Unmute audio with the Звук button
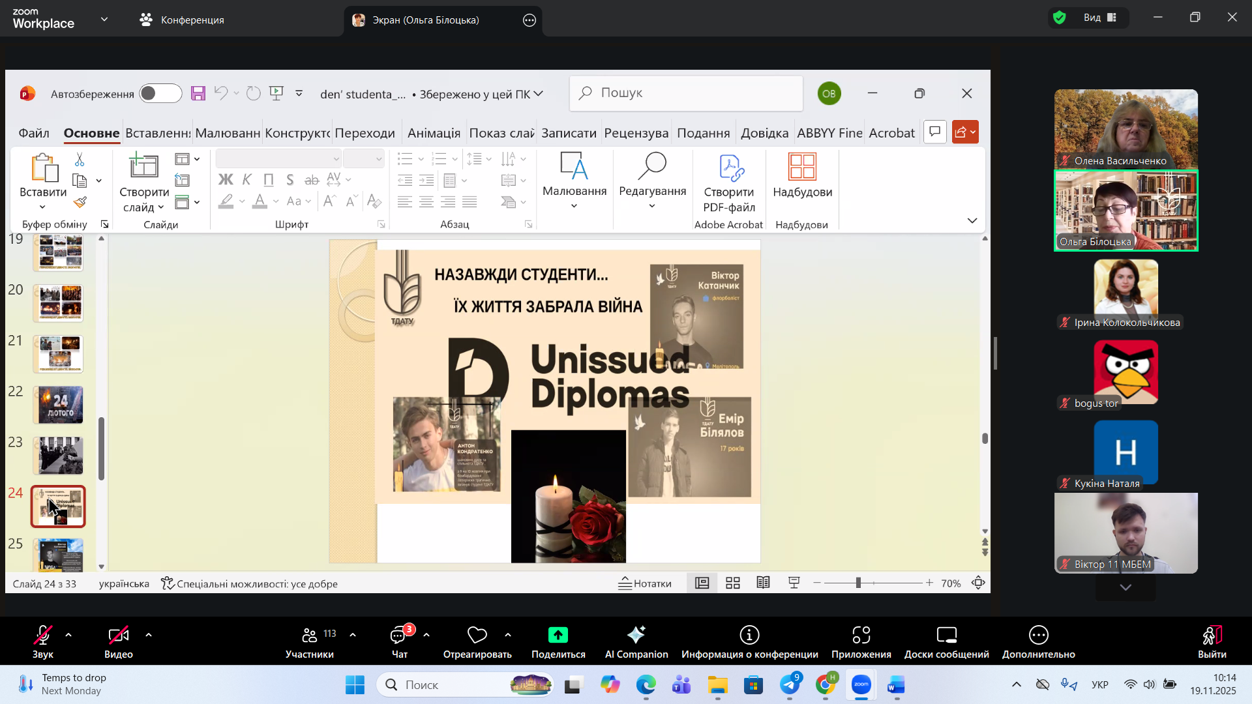The width and height of the screenshot is (1252, 704). (43, 635)
